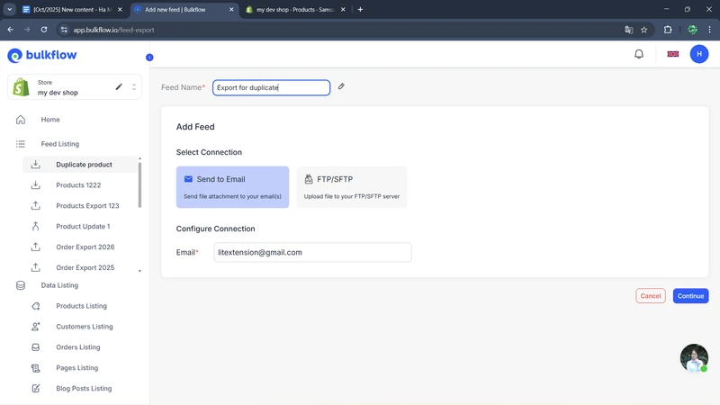Viewport: 720px width, 405px height.
Task: Click the feed list scroll-down arrow
Action: [x=139, y=271]
